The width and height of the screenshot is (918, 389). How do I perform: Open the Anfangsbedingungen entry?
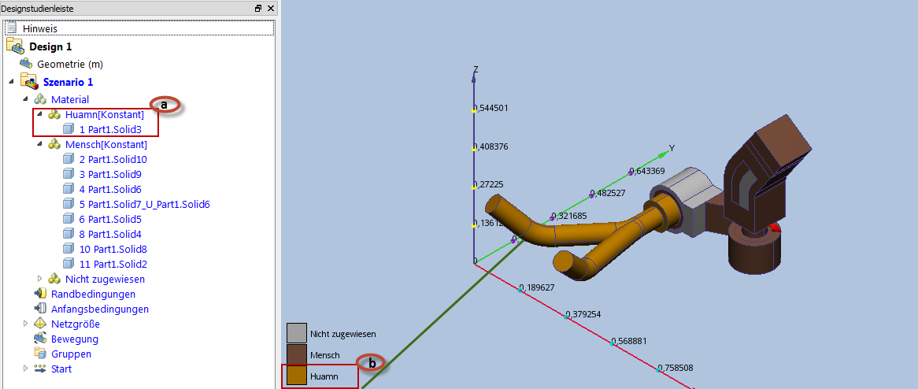(x=100, y=309)
